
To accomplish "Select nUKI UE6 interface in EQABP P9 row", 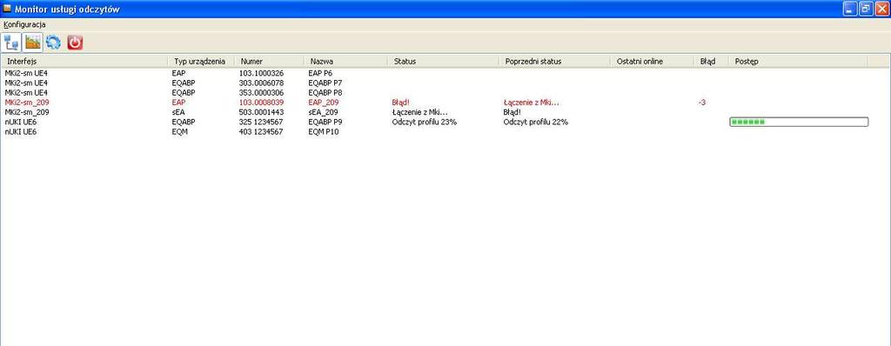I will [21, 123].
